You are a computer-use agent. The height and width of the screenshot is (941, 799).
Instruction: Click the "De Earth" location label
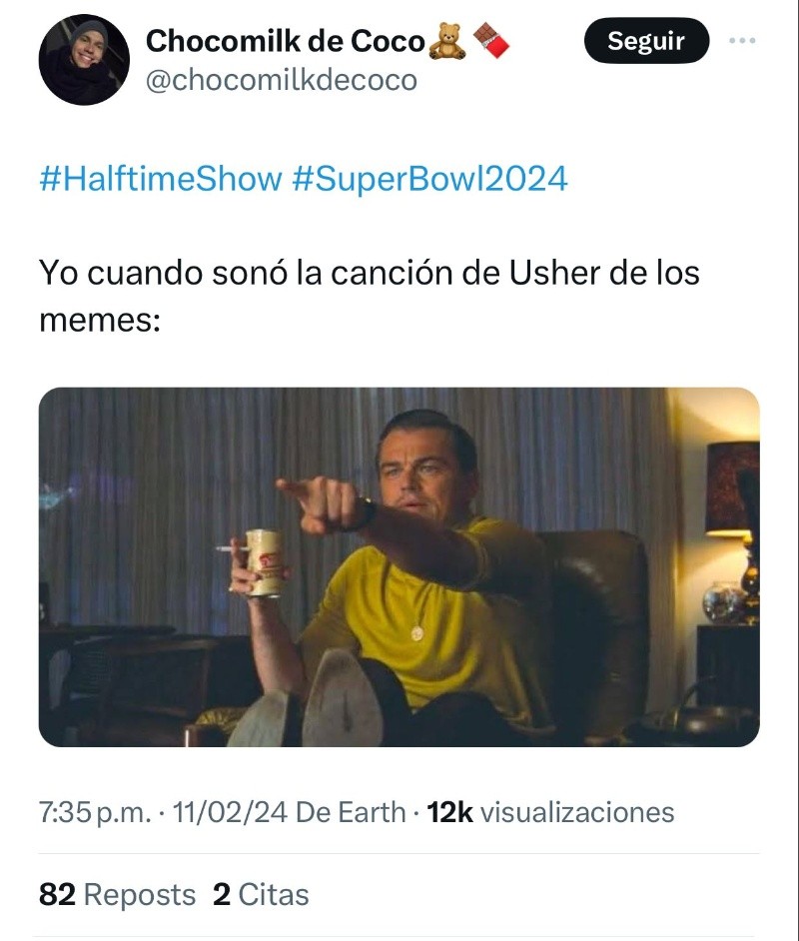click(351, 812)
